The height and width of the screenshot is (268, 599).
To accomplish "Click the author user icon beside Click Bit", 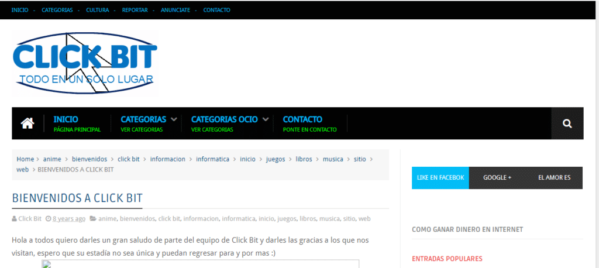I will 15,219.
